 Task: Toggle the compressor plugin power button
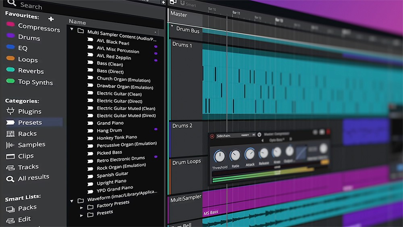click(259, 135)
